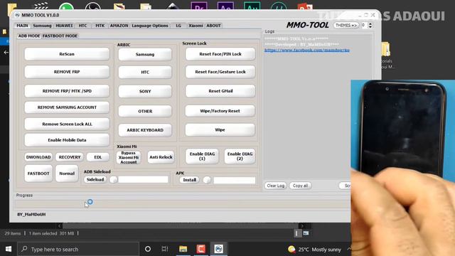Click EDL mode button

(x=98, y=157)
